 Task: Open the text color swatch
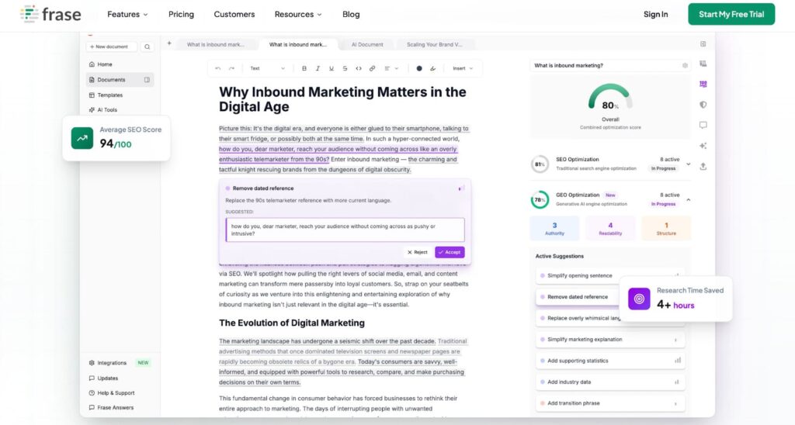419,68
